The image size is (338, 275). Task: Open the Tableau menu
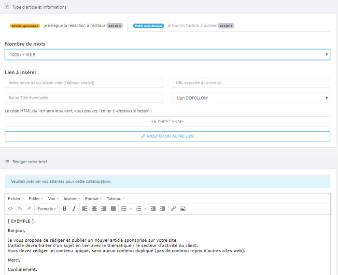coord(115,198)
